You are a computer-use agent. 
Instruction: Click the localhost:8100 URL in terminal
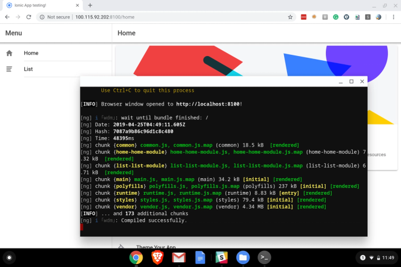[208, 104]
